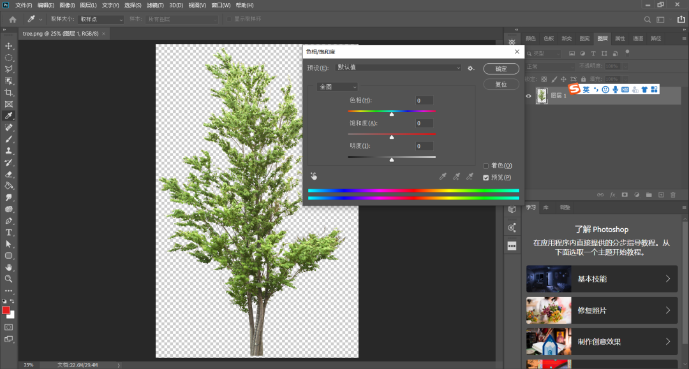This screenshot has height=369, width=689.
Task: Select the Clone Stamp tool
Action: 8,150
